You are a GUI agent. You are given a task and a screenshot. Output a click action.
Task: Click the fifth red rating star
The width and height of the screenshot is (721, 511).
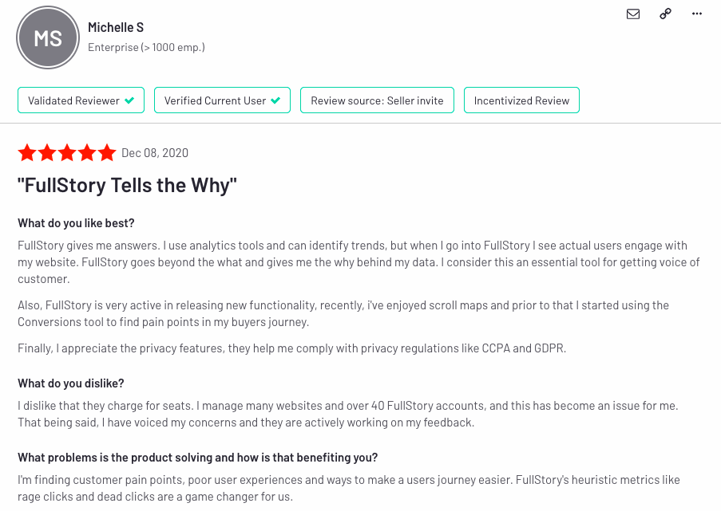107,152
